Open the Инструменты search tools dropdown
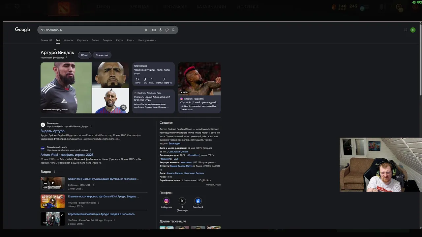Viewport: 422px width, 237px height. [x=147, y=40]
